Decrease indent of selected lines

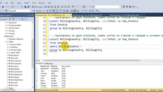tap(90, 11)
